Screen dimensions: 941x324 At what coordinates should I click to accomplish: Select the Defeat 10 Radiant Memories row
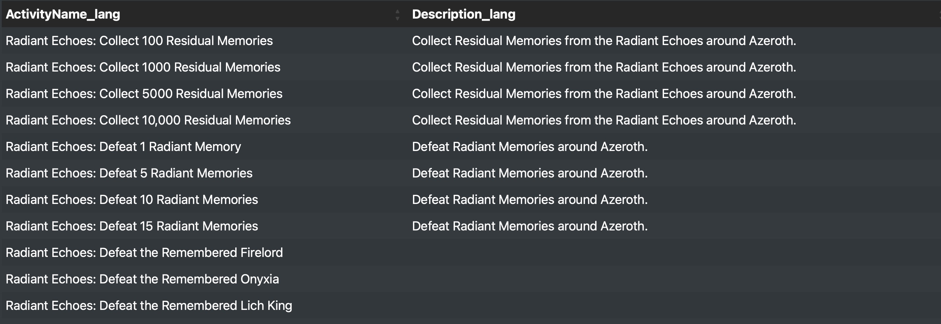click(x=471, y=199)
